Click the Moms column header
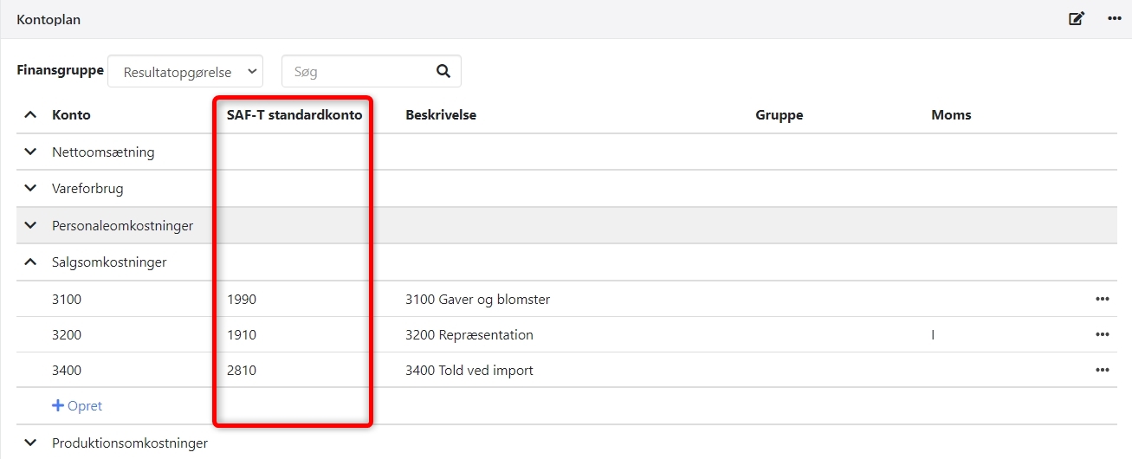The height and width of the screenshot is (459, 1132). (x=951, y=114)
